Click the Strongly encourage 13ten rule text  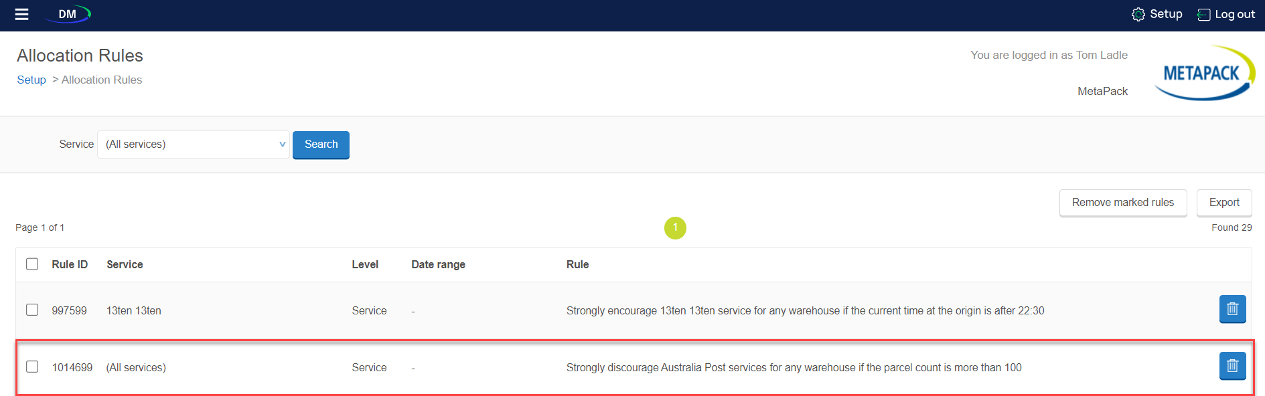tap(805, 310)
